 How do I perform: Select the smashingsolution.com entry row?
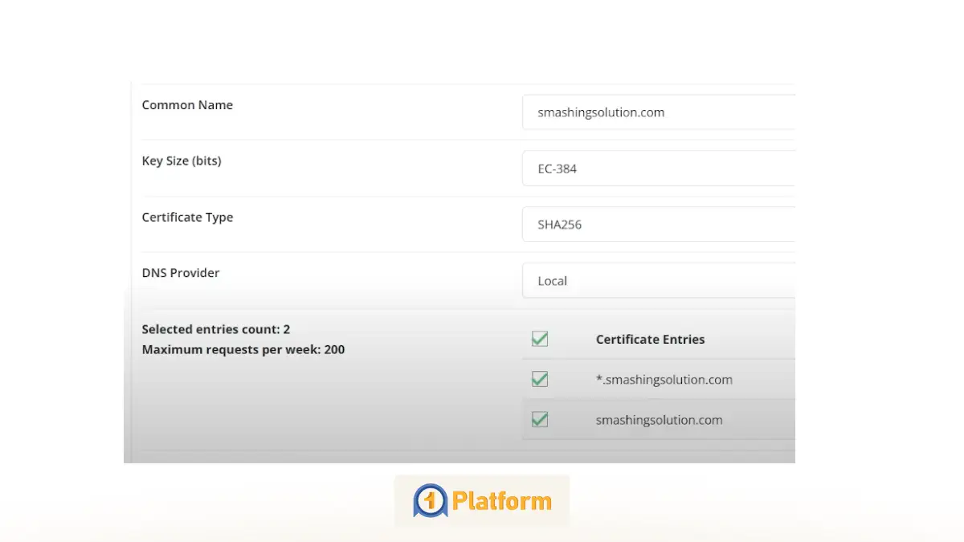(x=659, y=419)
